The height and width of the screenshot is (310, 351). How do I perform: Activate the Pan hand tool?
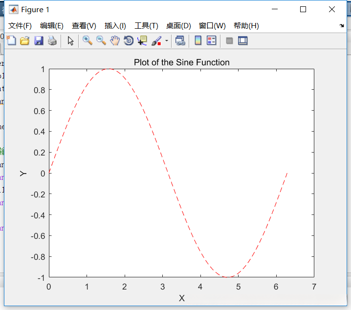coord(115,41)
